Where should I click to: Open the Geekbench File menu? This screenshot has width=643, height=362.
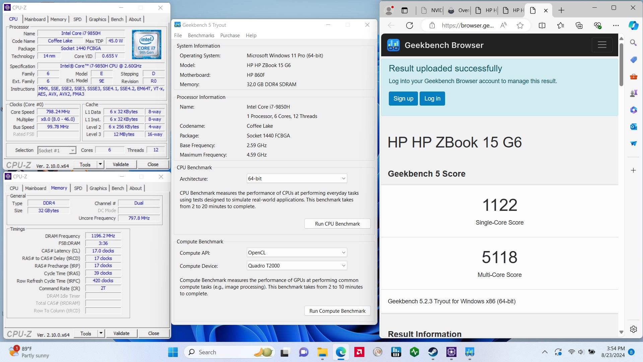click(178, 36)
